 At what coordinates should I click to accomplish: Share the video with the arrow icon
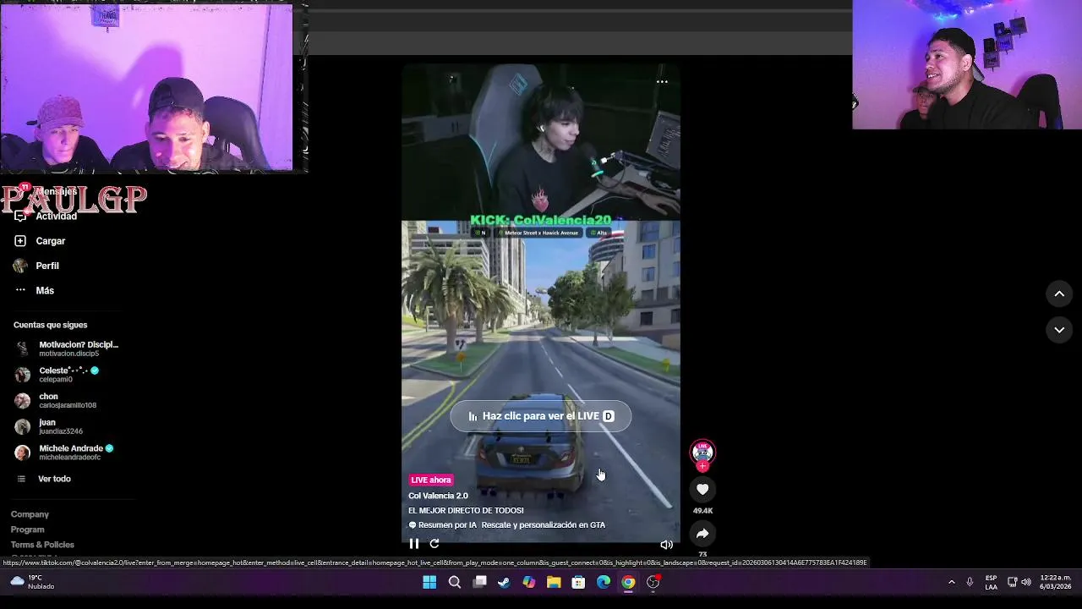[702, 534]
